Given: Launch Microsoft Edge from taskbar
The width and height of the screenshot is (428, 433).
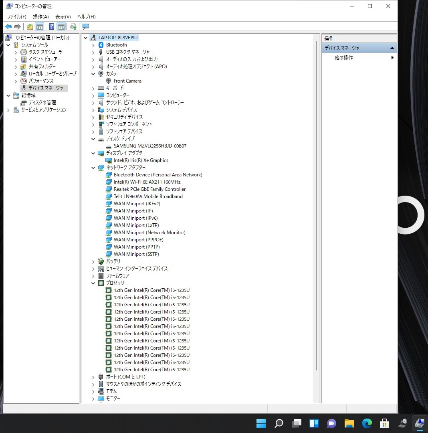Looking at the screenshot, I should tap(367, 423).
